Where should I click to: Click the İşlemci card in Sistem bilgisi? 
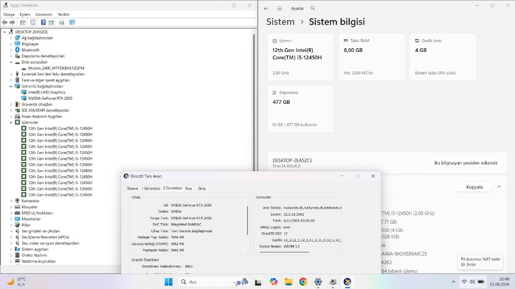(x=301, y=57)
